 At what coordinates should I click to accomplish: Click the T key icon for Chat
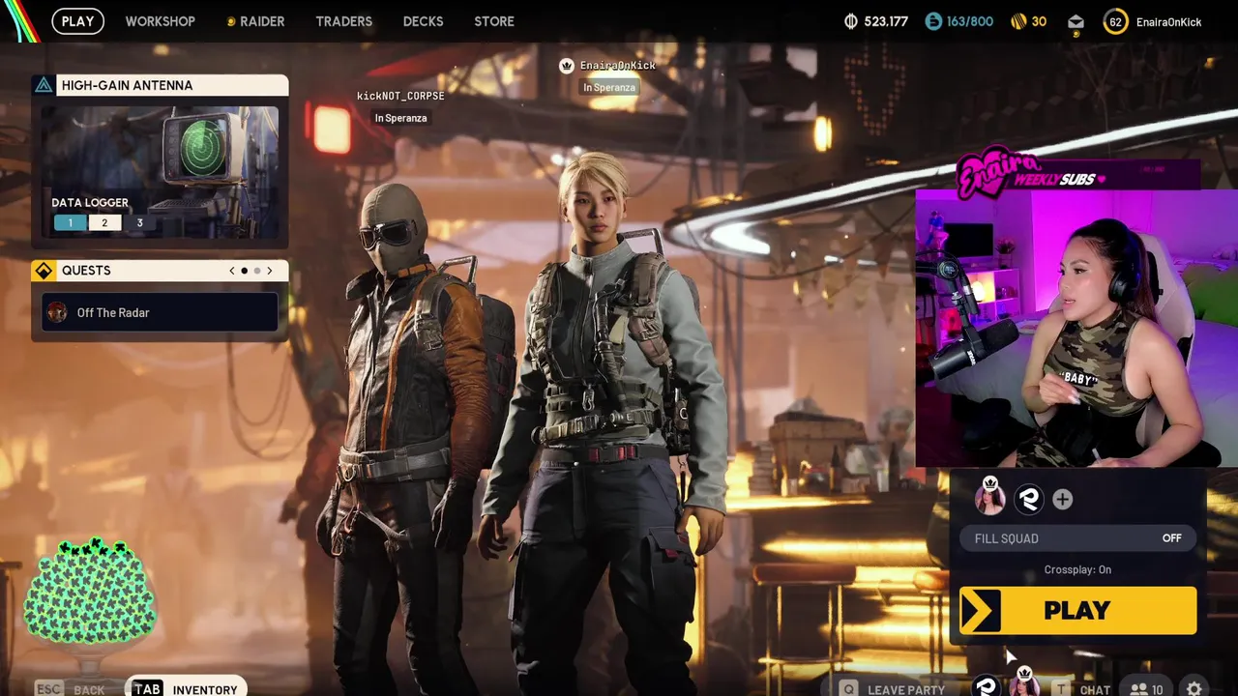coord(1061,689)
